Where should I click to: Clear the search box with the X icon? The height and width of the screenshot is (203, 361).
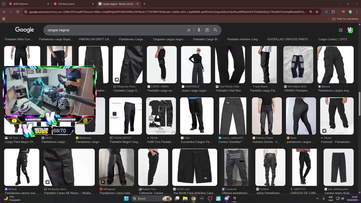189,30
